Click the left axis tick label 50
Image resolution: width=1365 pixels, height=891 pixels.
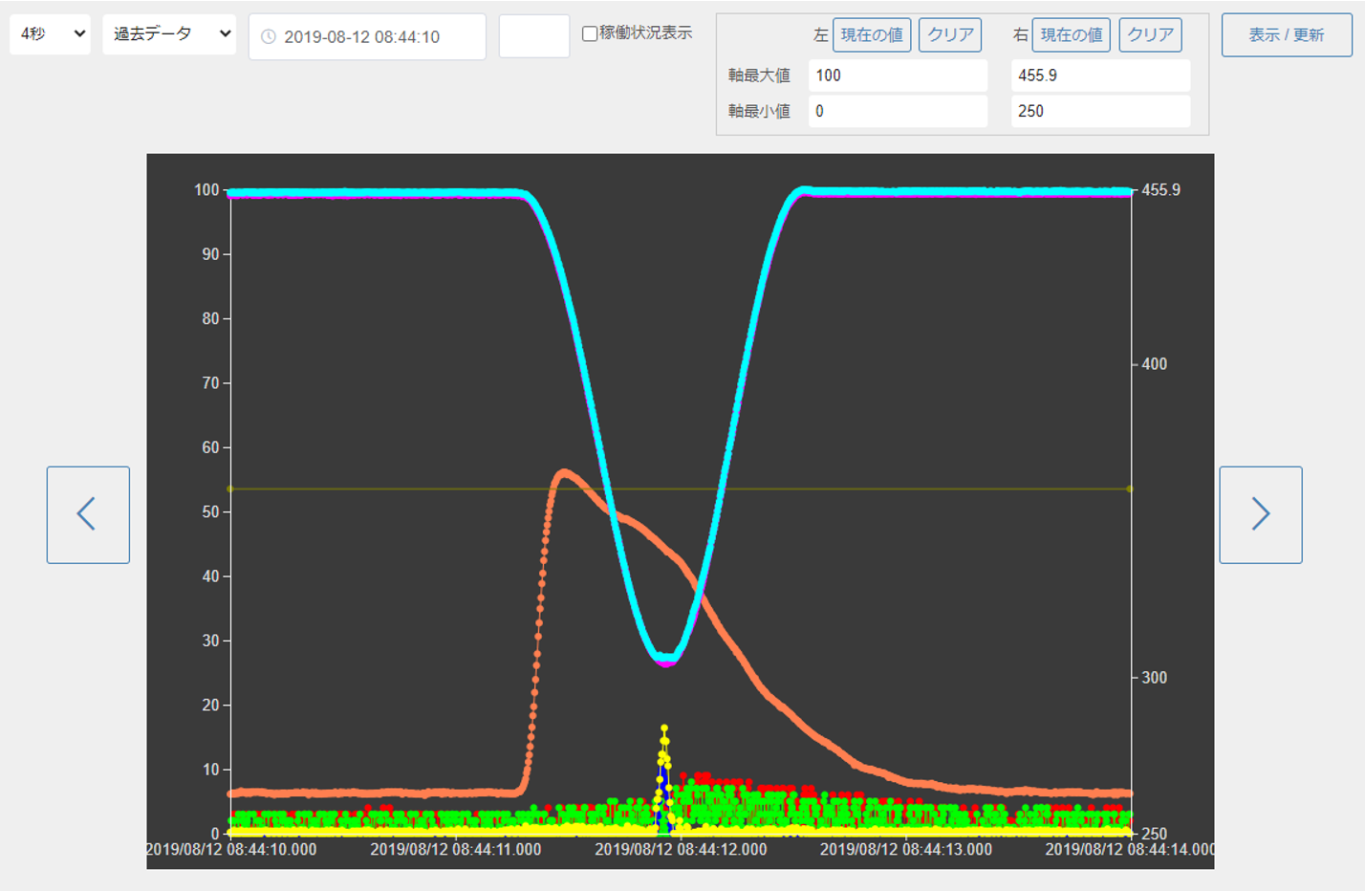pos(210,512)
